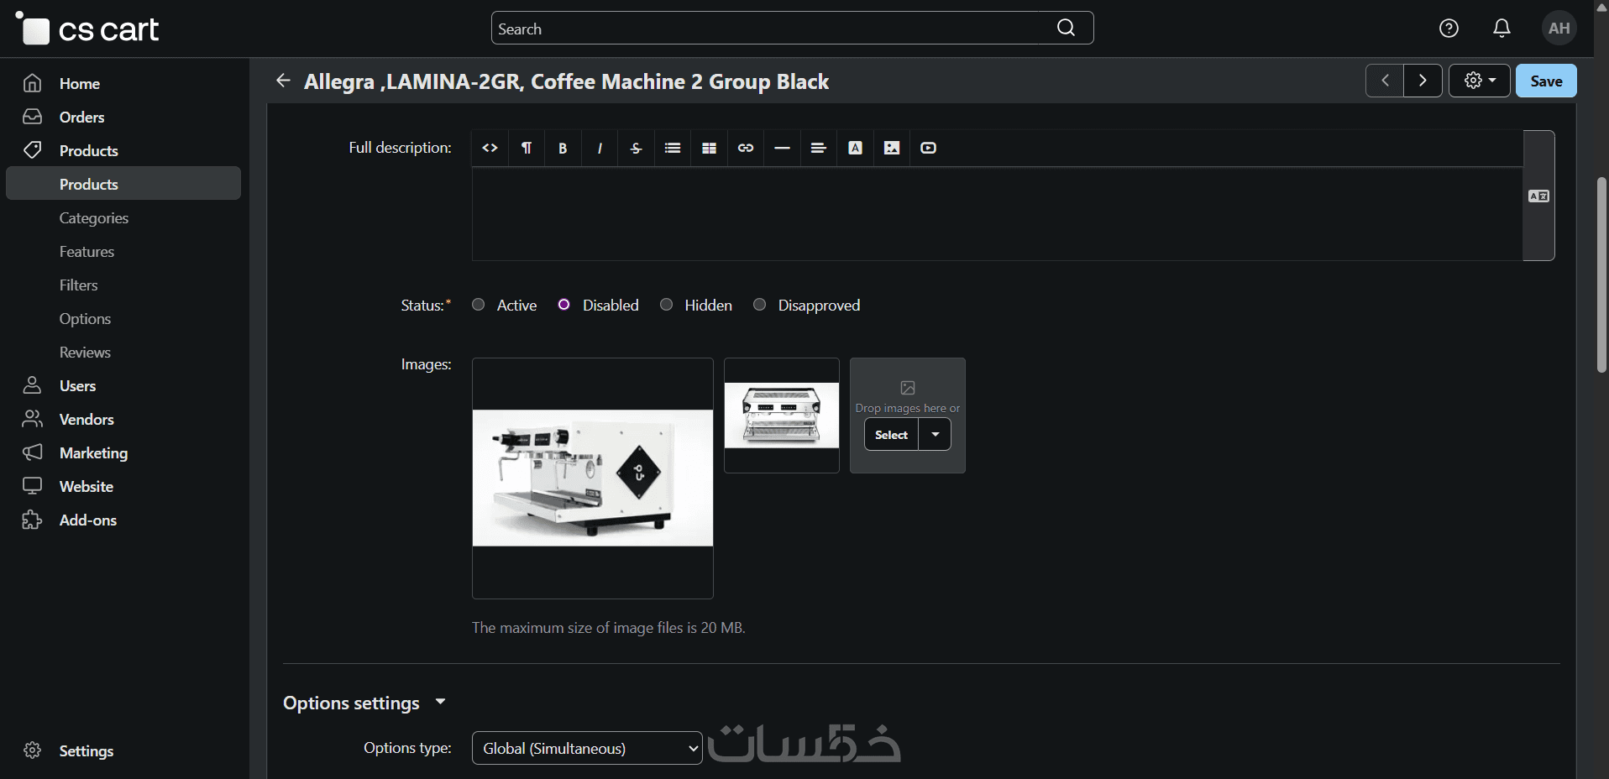Open the Website menu item
This screenshot has height=779, width=1609.
86,486
